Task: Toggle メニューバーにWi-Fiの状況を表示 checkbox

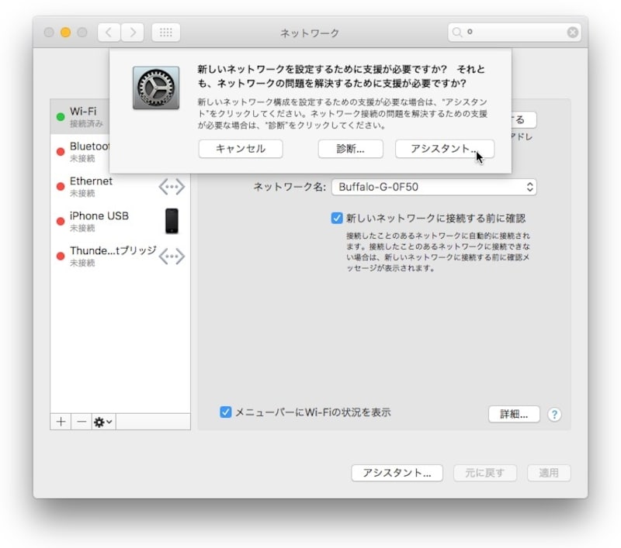Action: click(x=226, y=412)
